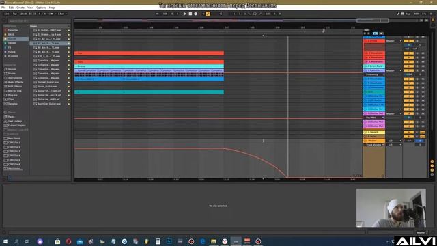Open the Plug-ins category
This screenshot has width=437, height=246.
[x=12, y=95]
